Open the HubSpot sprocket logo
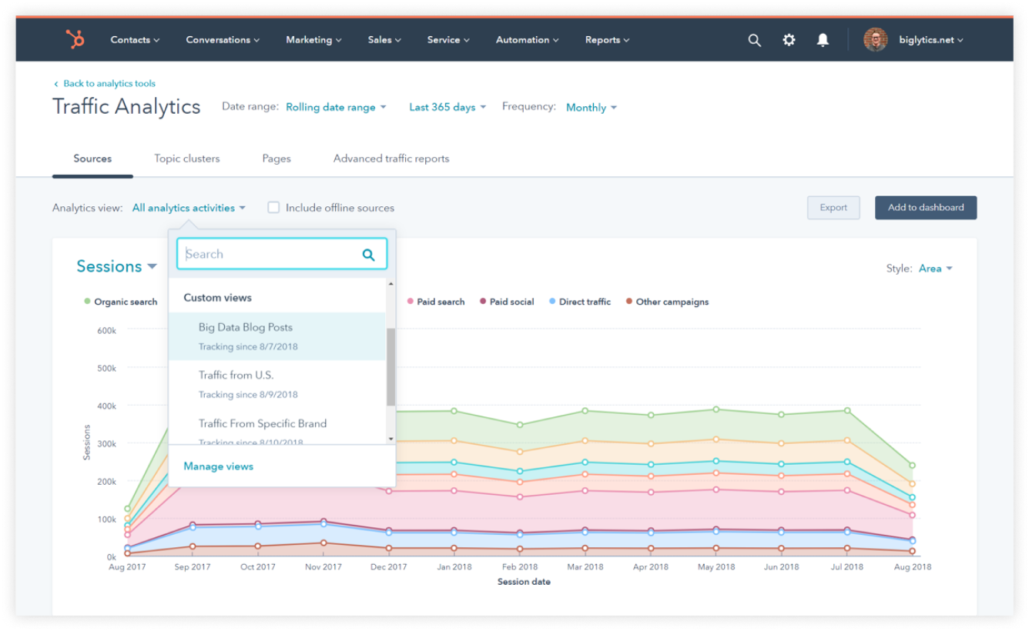 click(73, 39)
